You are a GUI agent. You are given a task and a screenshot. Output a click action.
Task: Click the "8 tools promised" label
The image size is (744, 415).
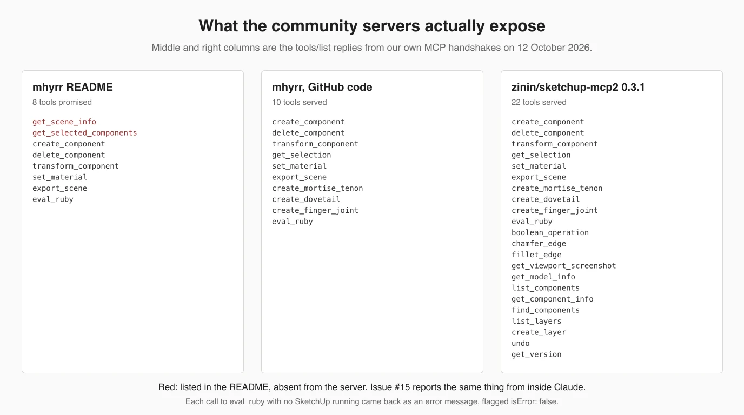point(62,102)
